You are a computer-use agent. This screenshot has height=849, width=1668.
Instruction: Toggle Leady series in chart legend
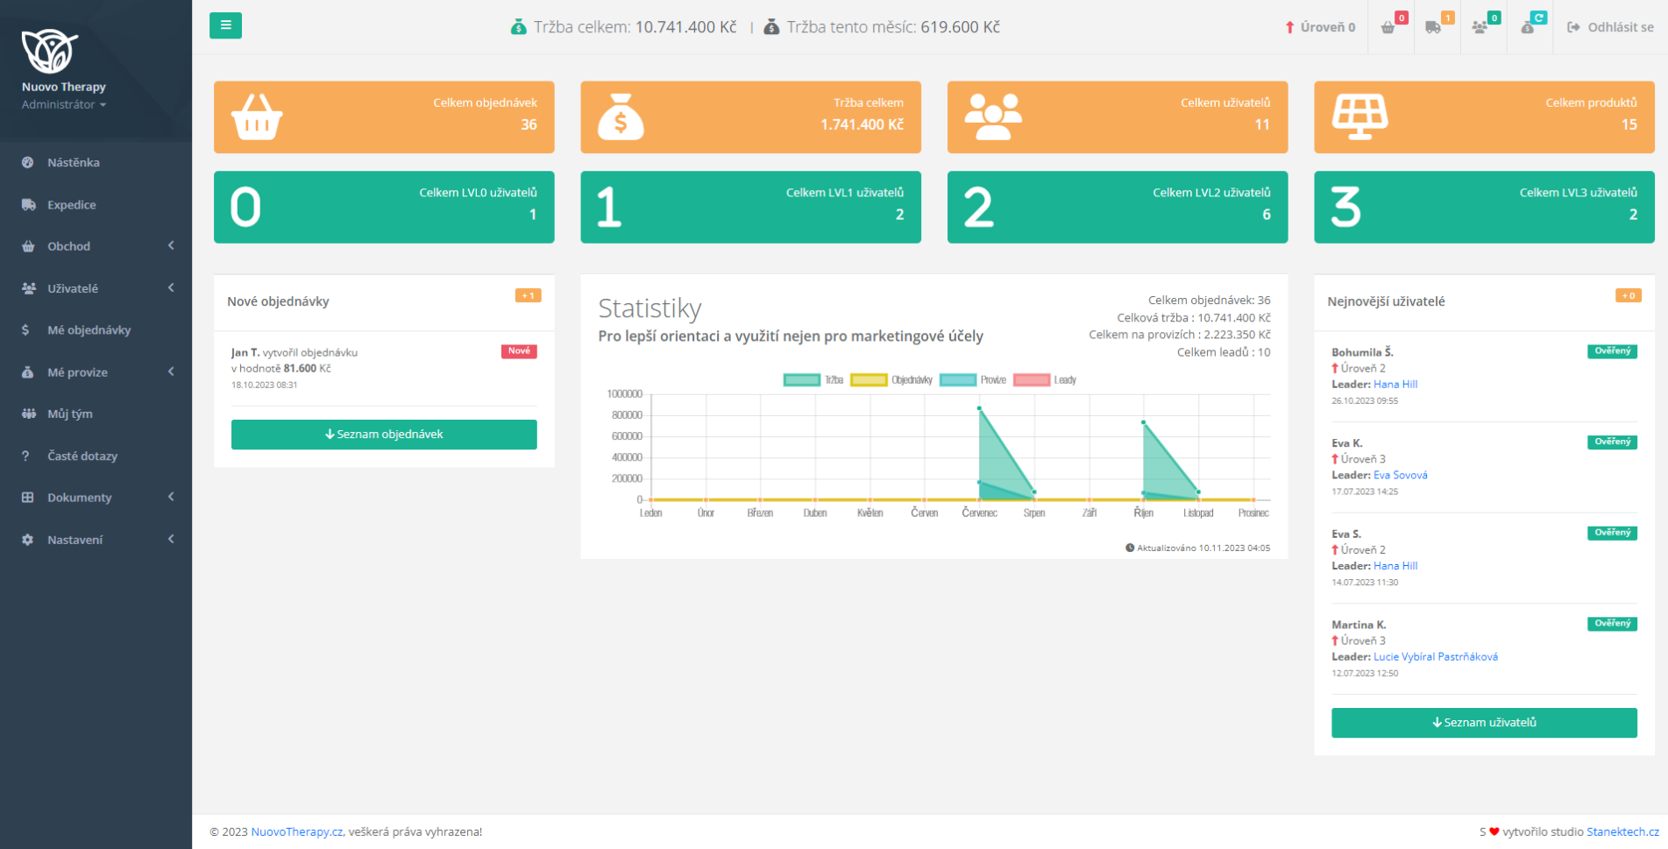point(1044,380)
